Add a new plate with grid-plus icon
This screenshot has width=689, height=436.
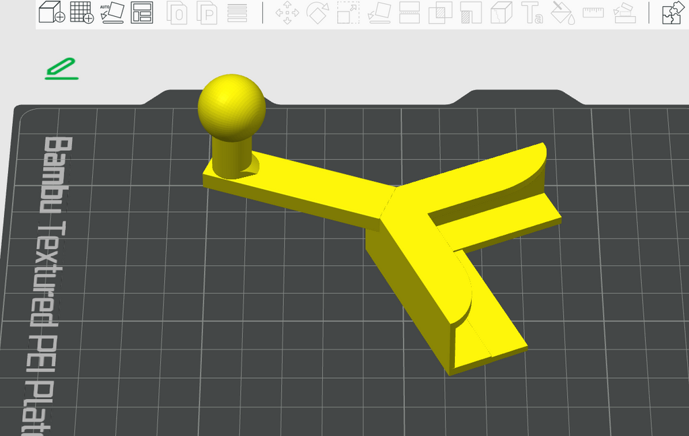(82, 12)
